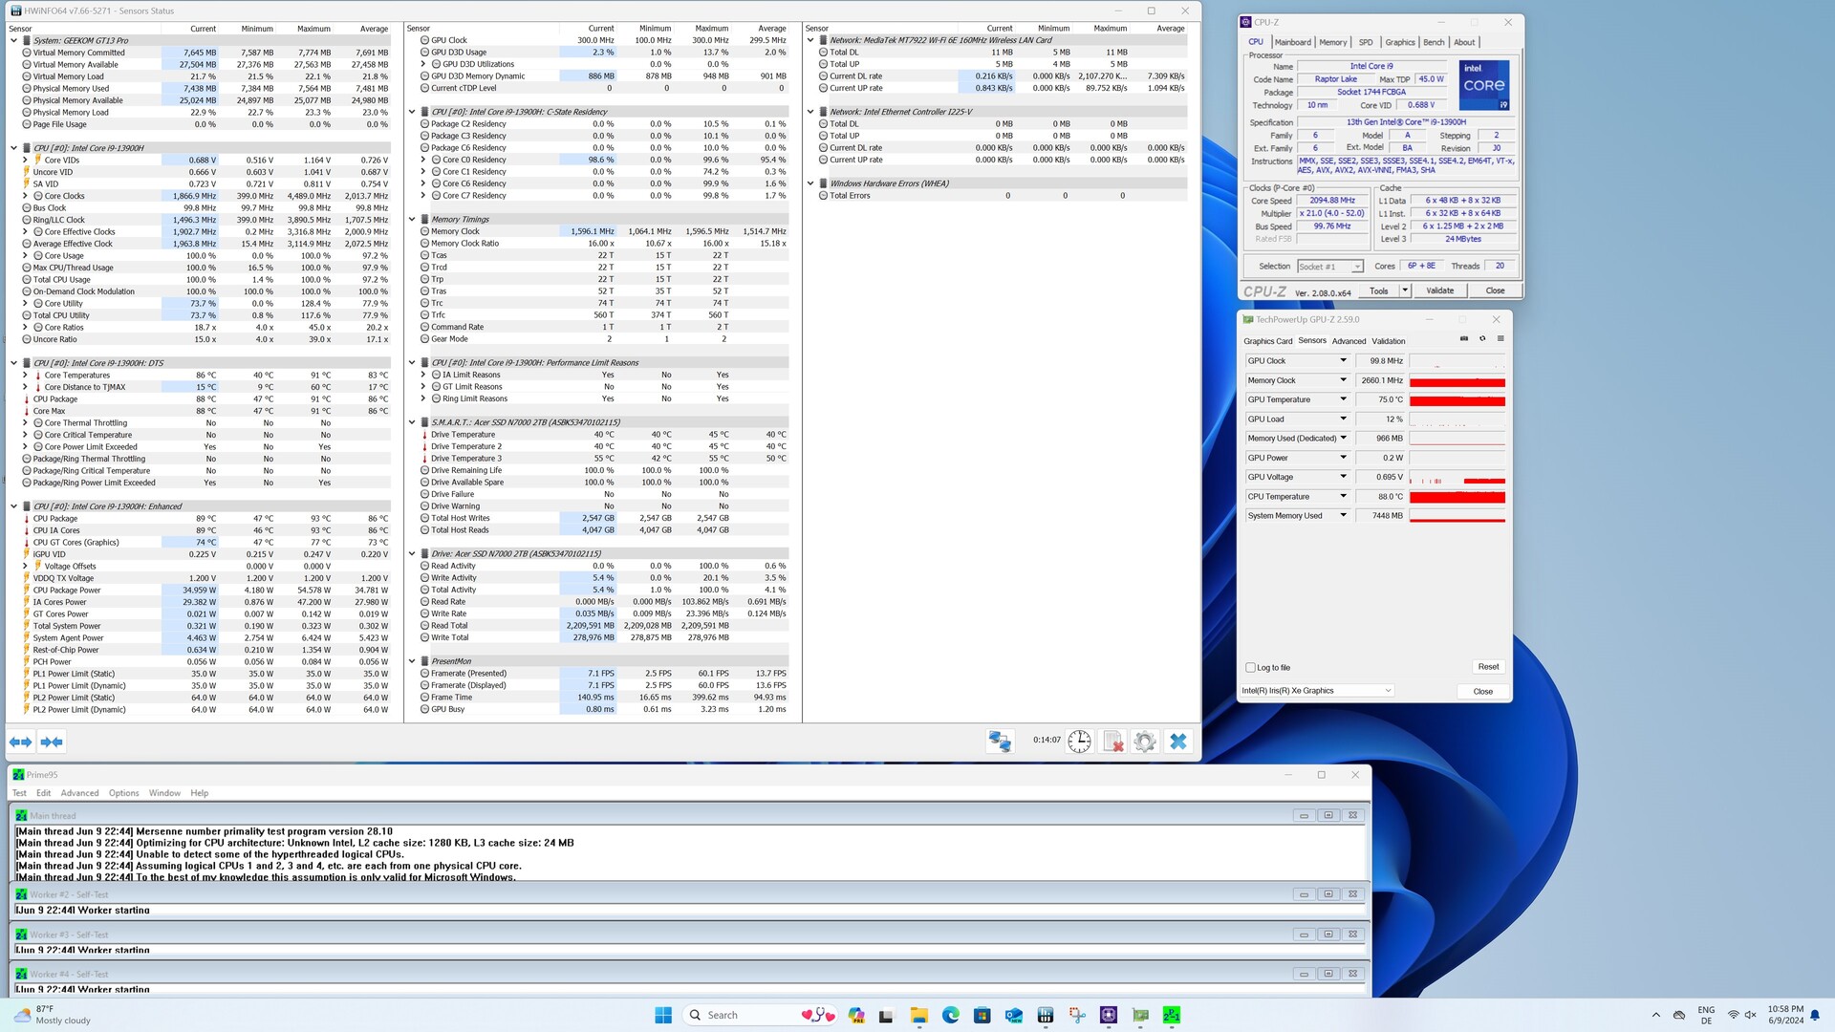Expand Core VIDs row in HWiNFO
This screenshot has height=1032, width=1835.
(25, 160)
